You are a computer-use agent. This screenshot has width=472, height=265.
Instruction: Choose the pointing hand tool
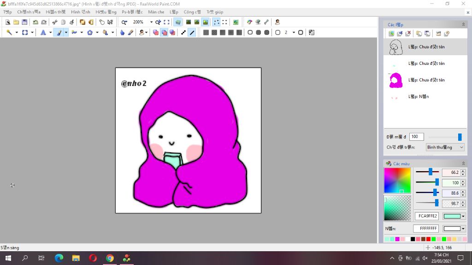pos(122,33)
